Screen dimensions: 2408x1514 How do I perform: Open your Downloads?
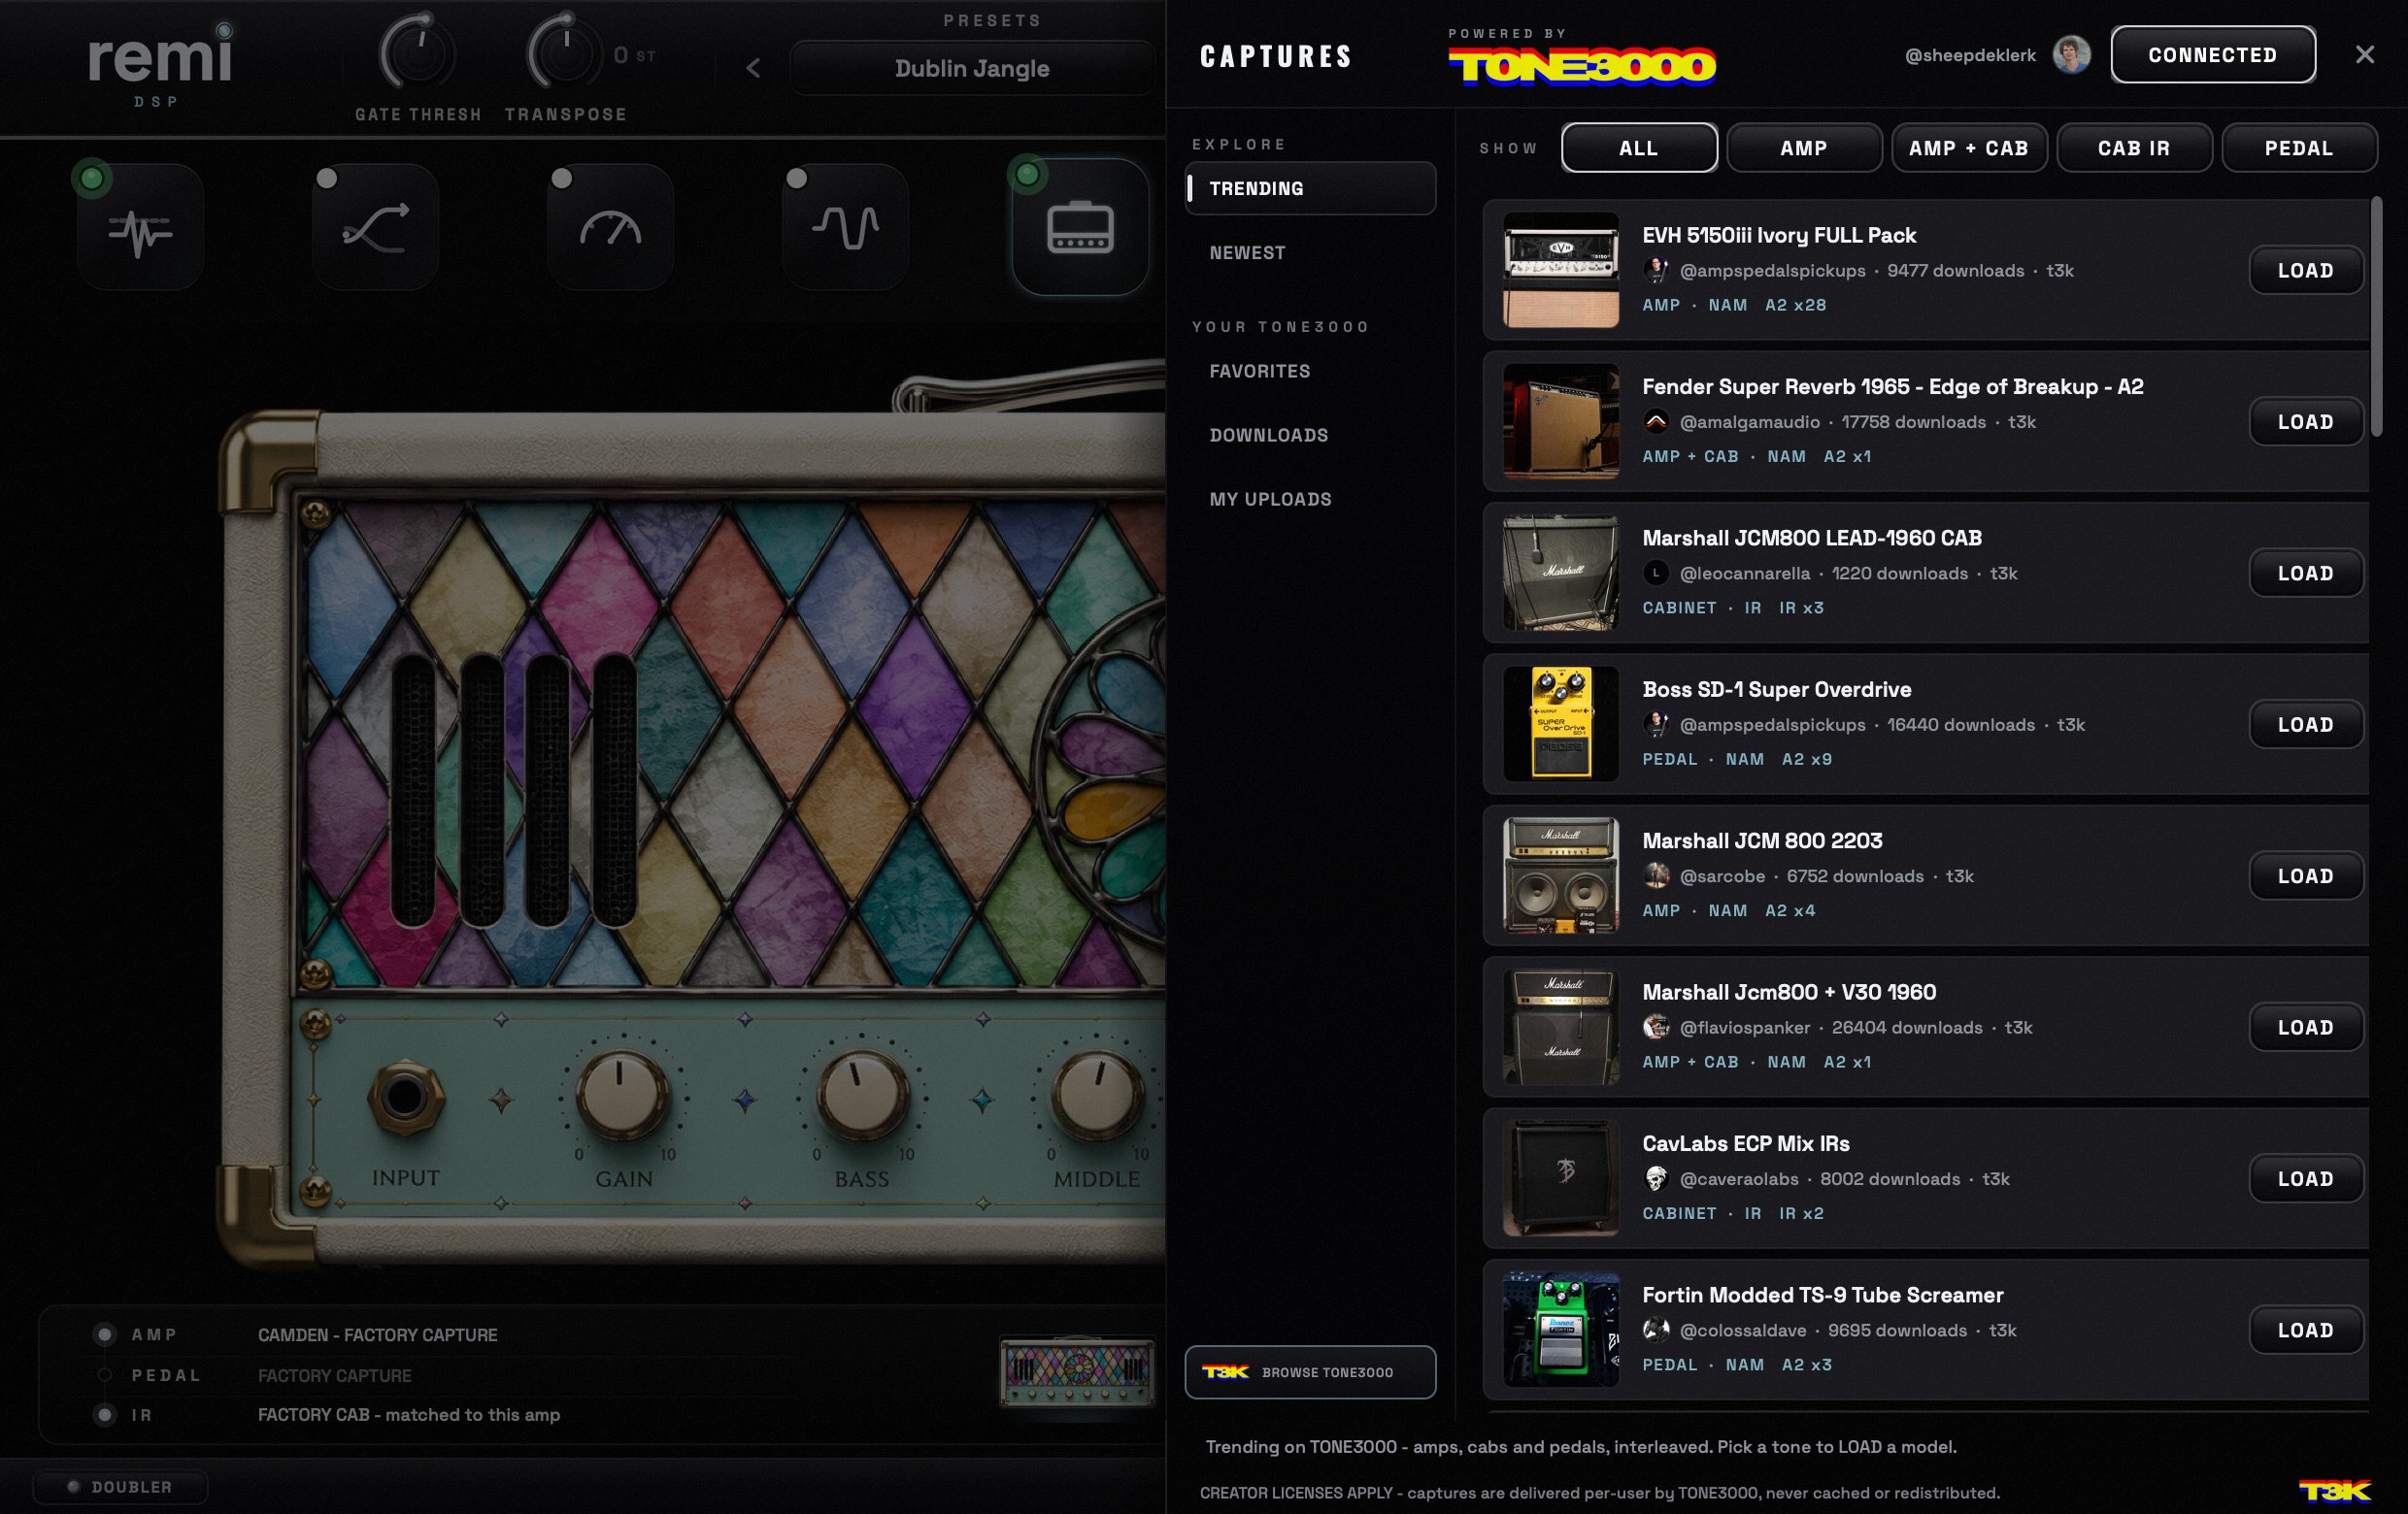(1310, 435)
